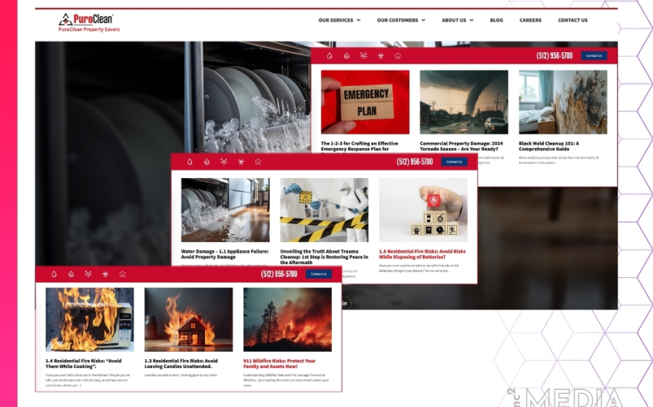The image size is (653, 407).
Task: Open the wildfire forest thumbnail
Action: [287, 319]
